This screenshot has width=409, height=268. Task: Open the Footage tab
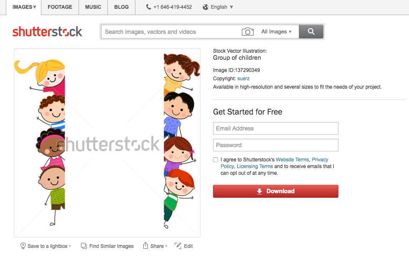click(60, 7)
